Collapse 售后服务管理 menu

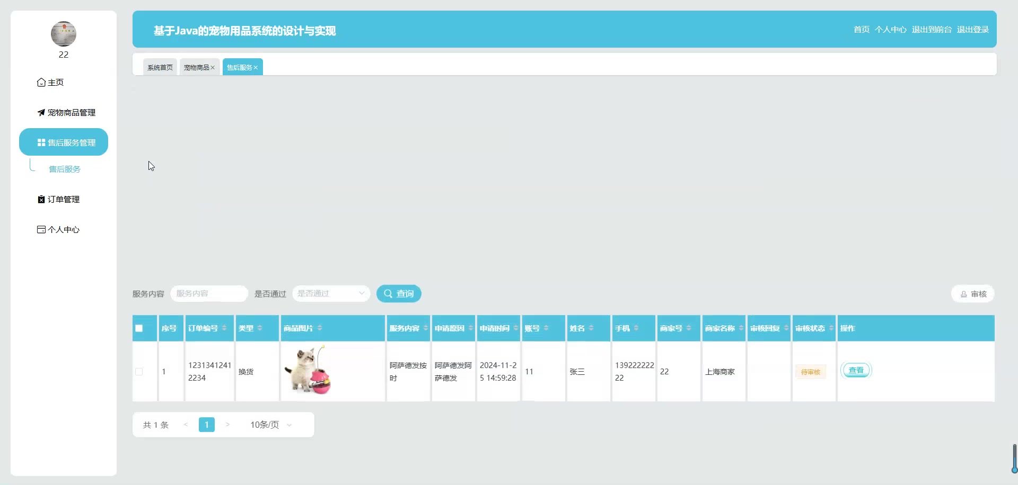(64, 142)
